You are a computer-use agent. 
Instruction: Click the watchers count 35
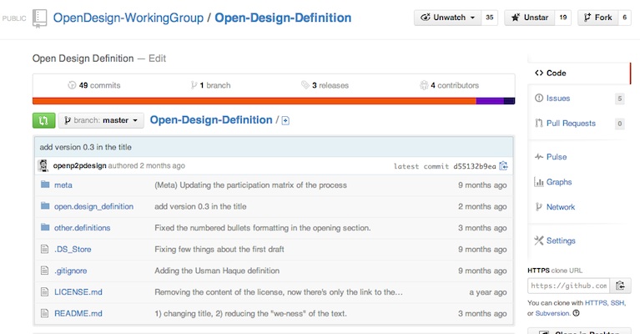click(490, 18)
